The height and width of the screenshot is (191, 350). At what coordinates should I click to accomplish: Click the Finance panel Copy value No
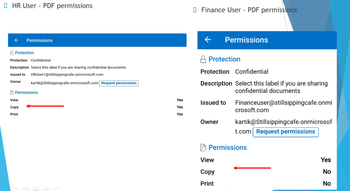point(327,171)
